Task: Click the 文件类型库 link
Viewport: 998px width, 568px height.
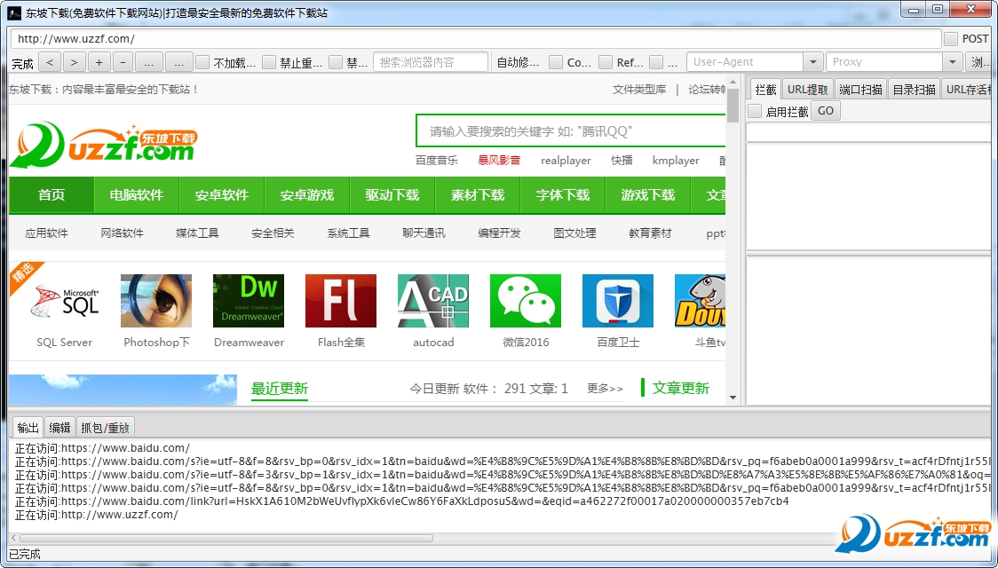Action: 639,90
